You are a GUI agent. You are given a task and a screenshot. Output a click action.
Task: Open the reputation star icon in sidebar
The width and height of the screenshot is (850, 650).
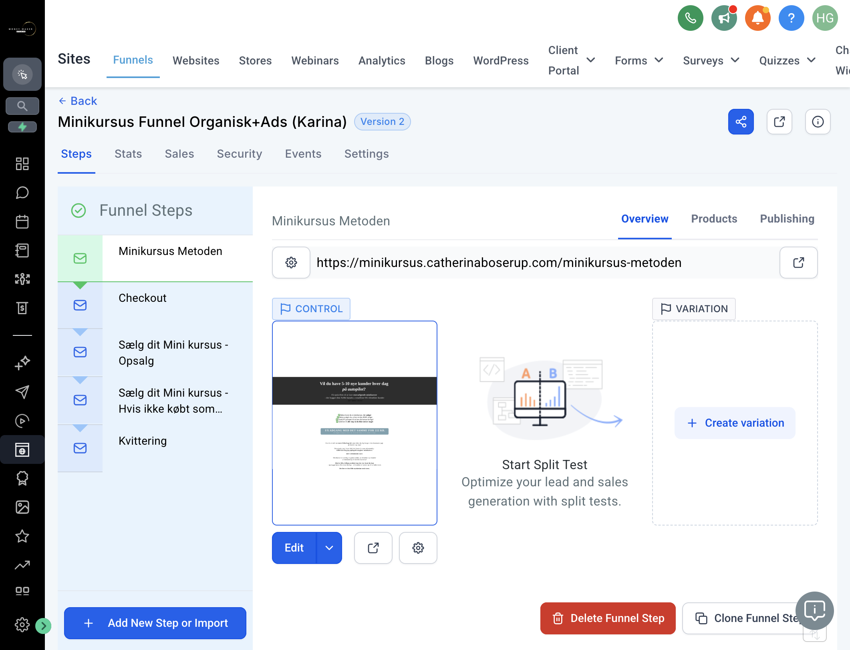coord(22,536)
